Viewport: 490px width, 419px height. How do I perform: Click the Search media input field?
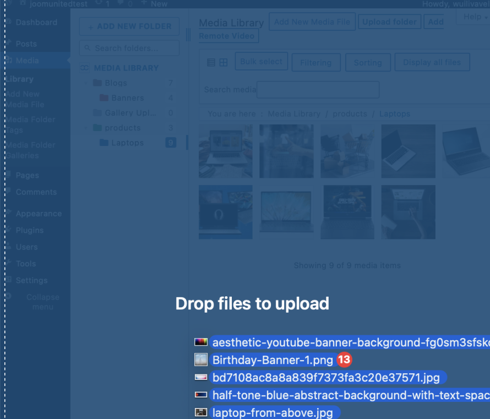click(x=318, y=90)
